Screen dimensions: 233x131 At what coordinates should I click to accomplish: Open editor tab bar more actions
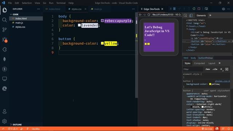[x=133, y=9]
